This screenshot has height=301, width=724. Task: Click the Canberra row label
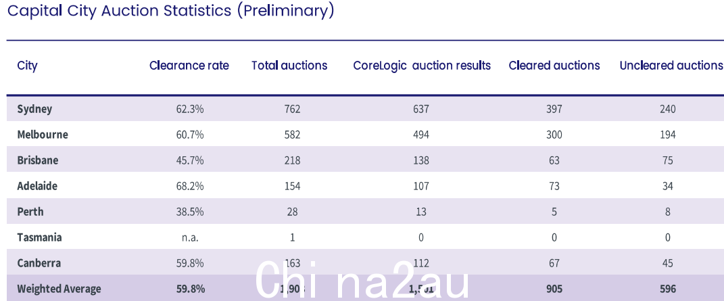coord(39,263)
